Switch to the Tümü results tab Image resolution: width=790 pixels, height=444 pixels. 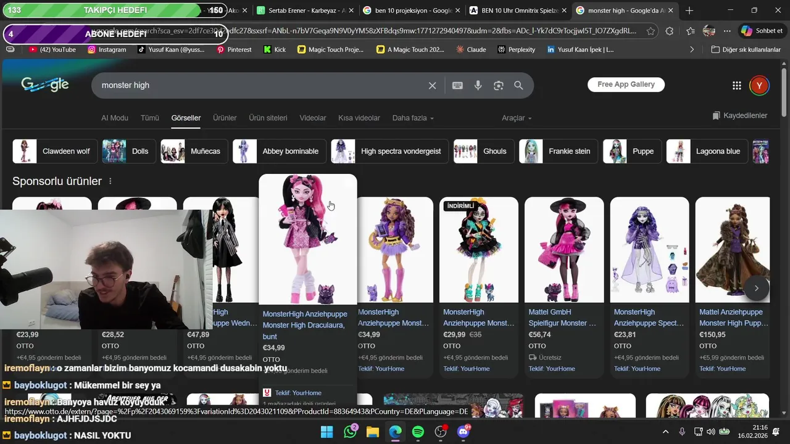pyautogui.click(x=150, y=118)
